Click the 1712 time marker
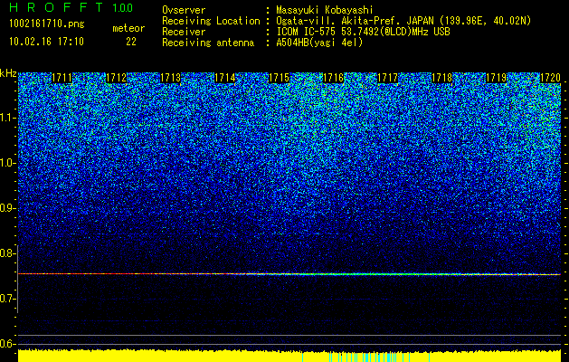 [x=116, y=78]
